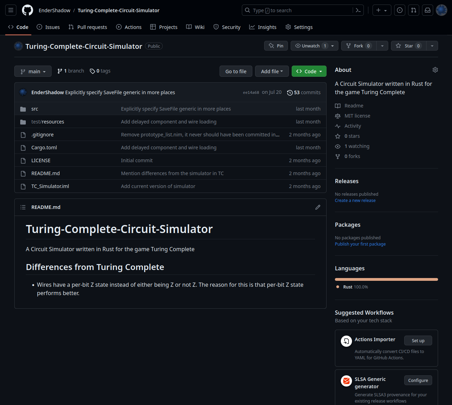Pin this repository
452x405 pixels.
click(x=276, y=46)
